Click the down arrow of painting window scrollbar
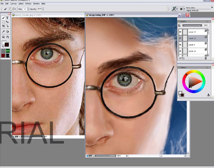The image size is (214, 168). (x=188, y=153)
